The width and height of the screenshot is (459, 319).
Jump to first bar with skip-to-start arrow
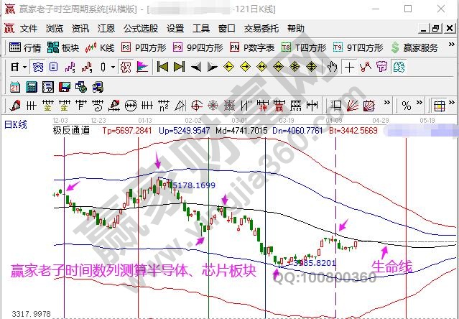[162, 67]
